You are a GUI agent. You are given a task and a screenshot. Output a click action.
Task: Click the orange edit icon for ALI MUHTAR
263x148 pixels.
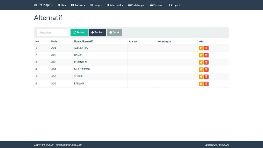[201, 48]
